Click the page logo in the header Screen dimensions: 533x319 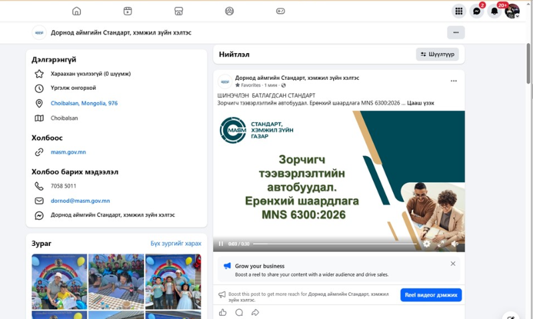[x=39, y=33]
